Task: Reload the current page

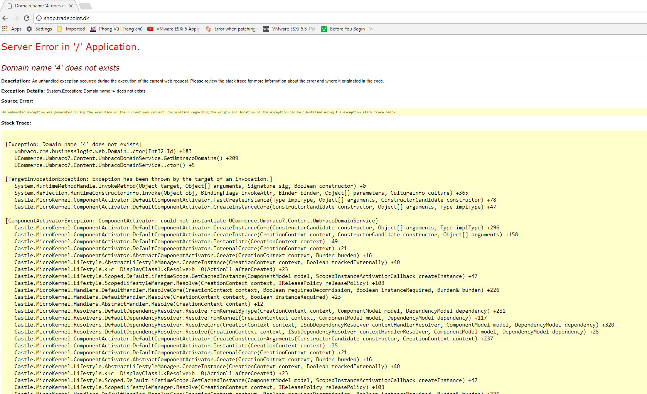Action: coord(26,18)
